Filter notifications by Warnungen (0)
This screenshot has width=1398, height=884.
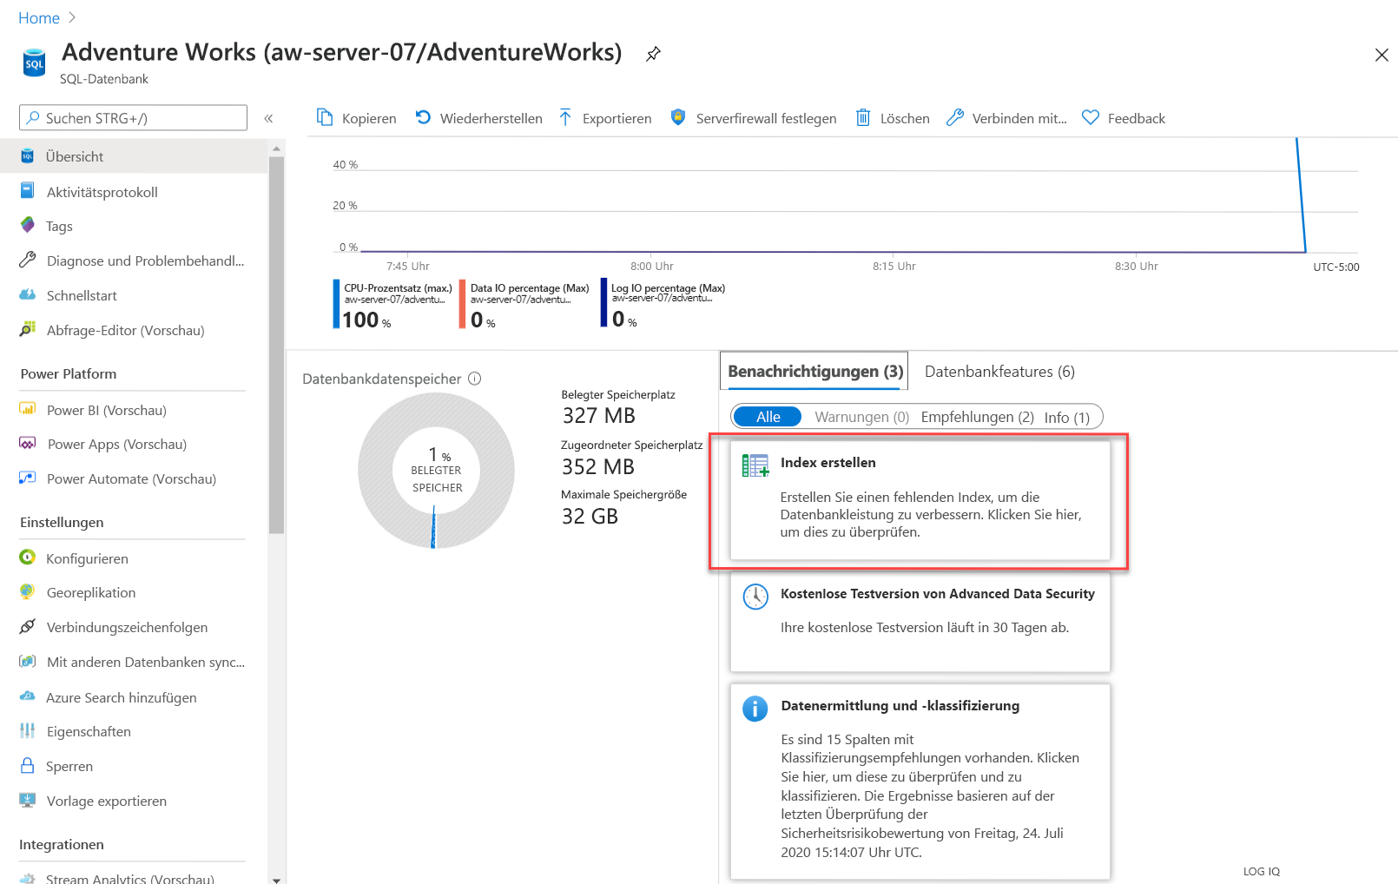(861, 417)
